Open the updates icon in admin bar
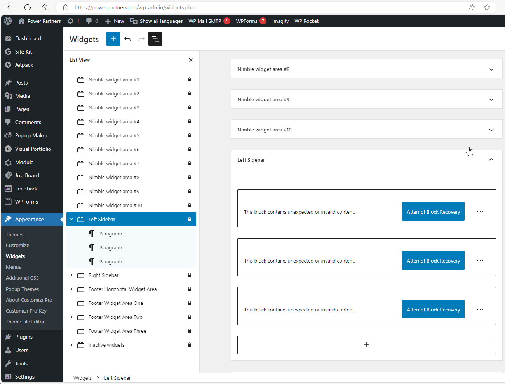 tap(73, 21)
